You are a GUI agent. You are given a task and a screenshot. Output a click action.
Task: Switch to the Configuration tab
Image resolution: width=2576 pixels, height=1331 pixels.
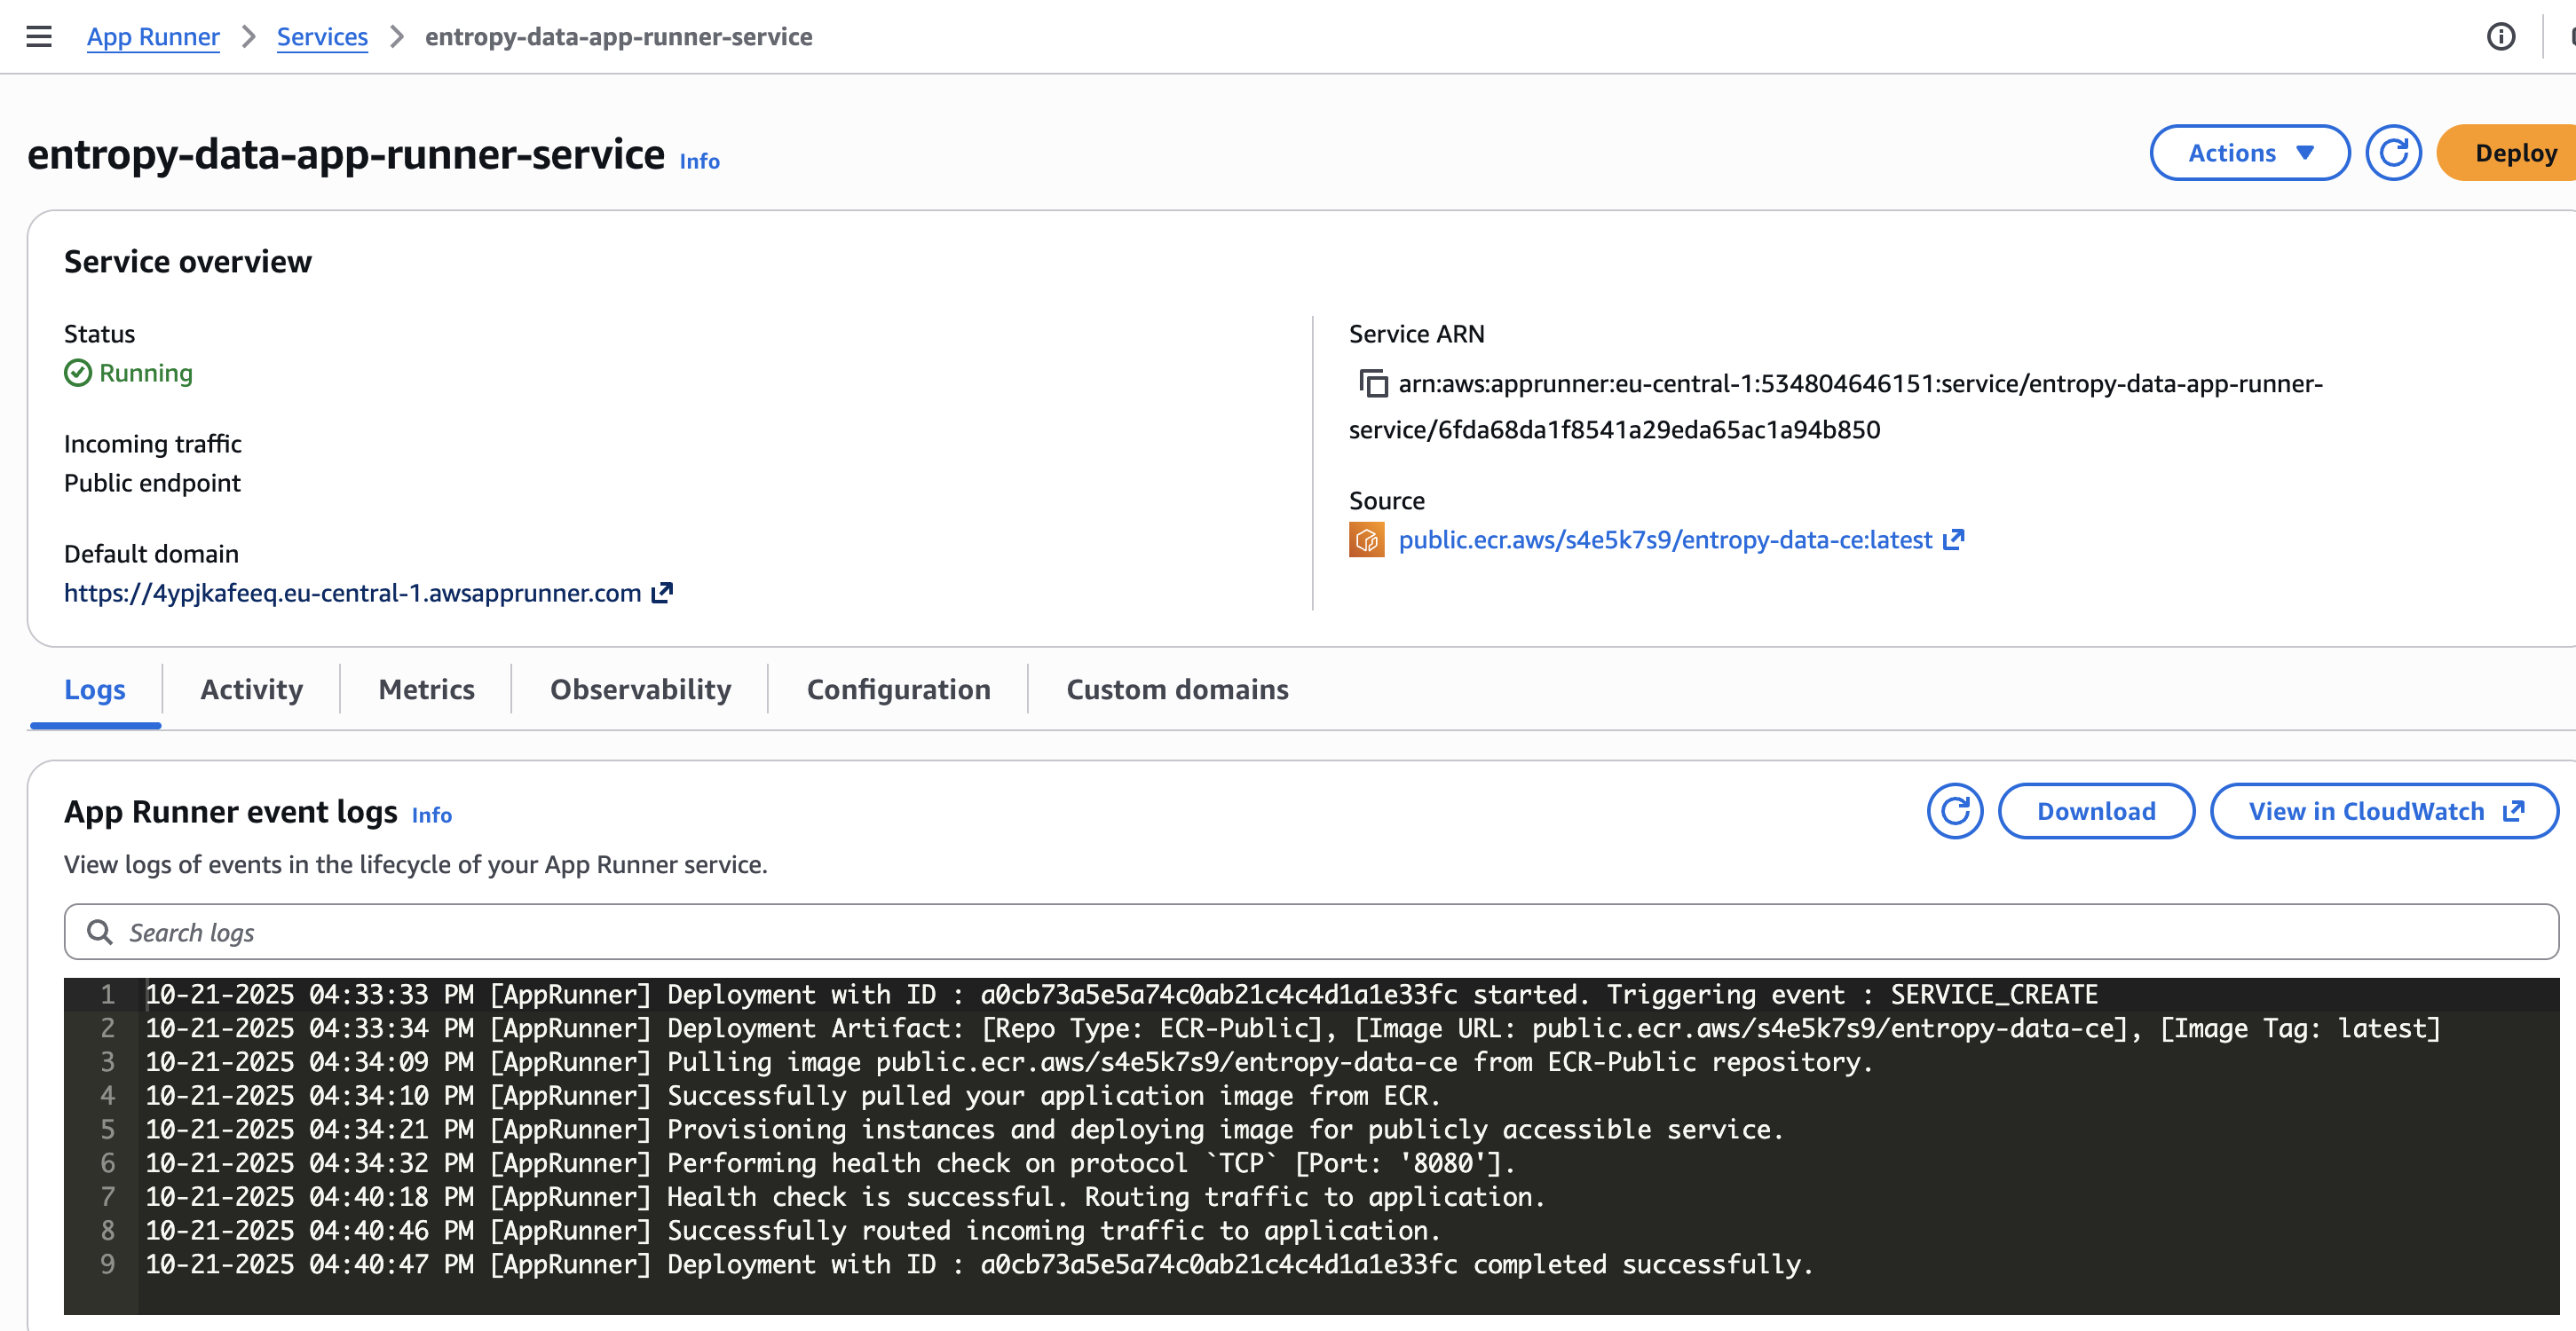pyautogui.click(x=898, y=689)
